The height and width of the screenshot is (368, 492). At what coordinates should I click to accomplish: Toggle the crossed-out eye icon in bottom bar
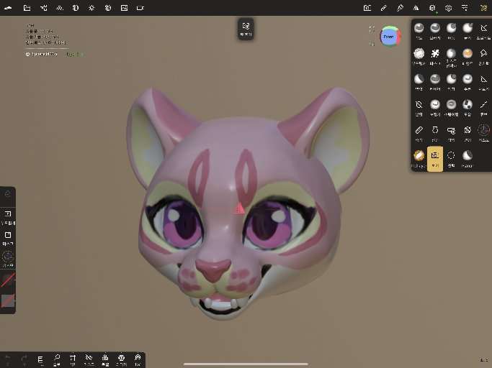89,359
